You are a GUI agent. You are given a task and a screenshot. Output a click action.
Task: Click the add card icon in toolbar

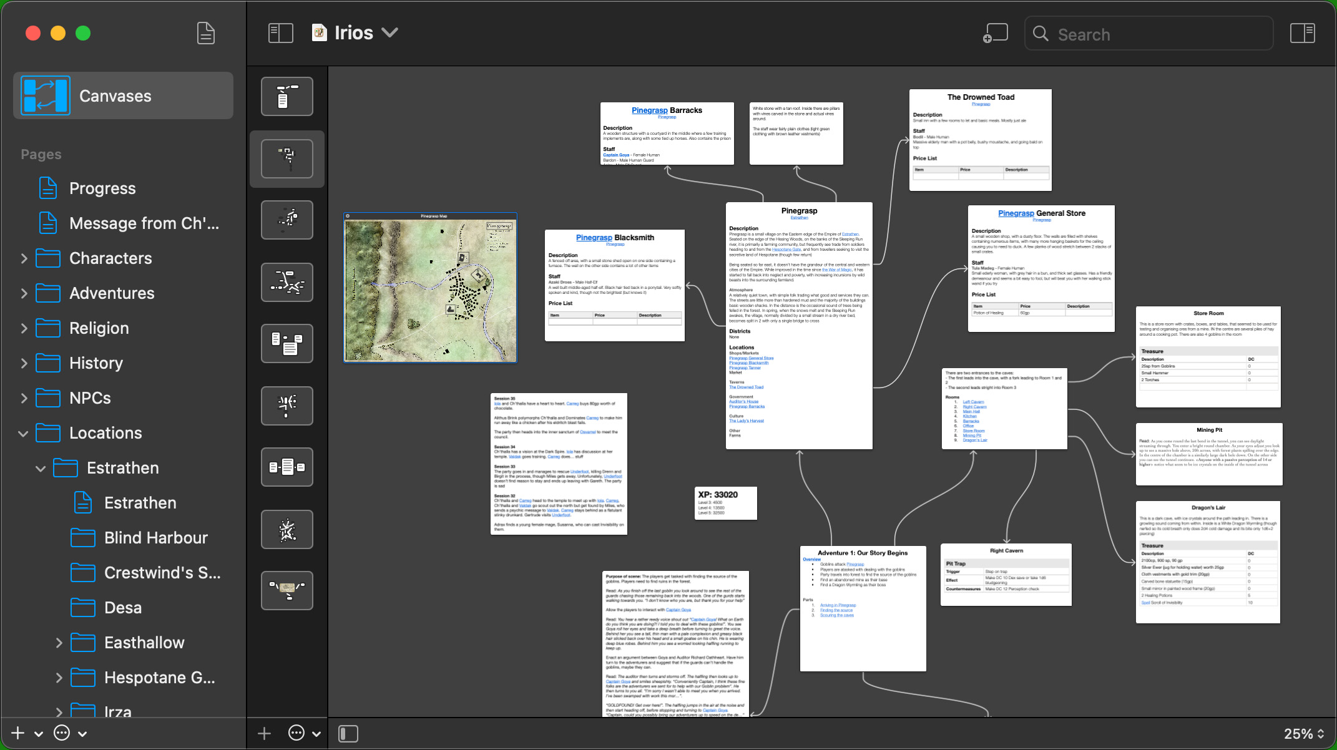click(996, 33)
